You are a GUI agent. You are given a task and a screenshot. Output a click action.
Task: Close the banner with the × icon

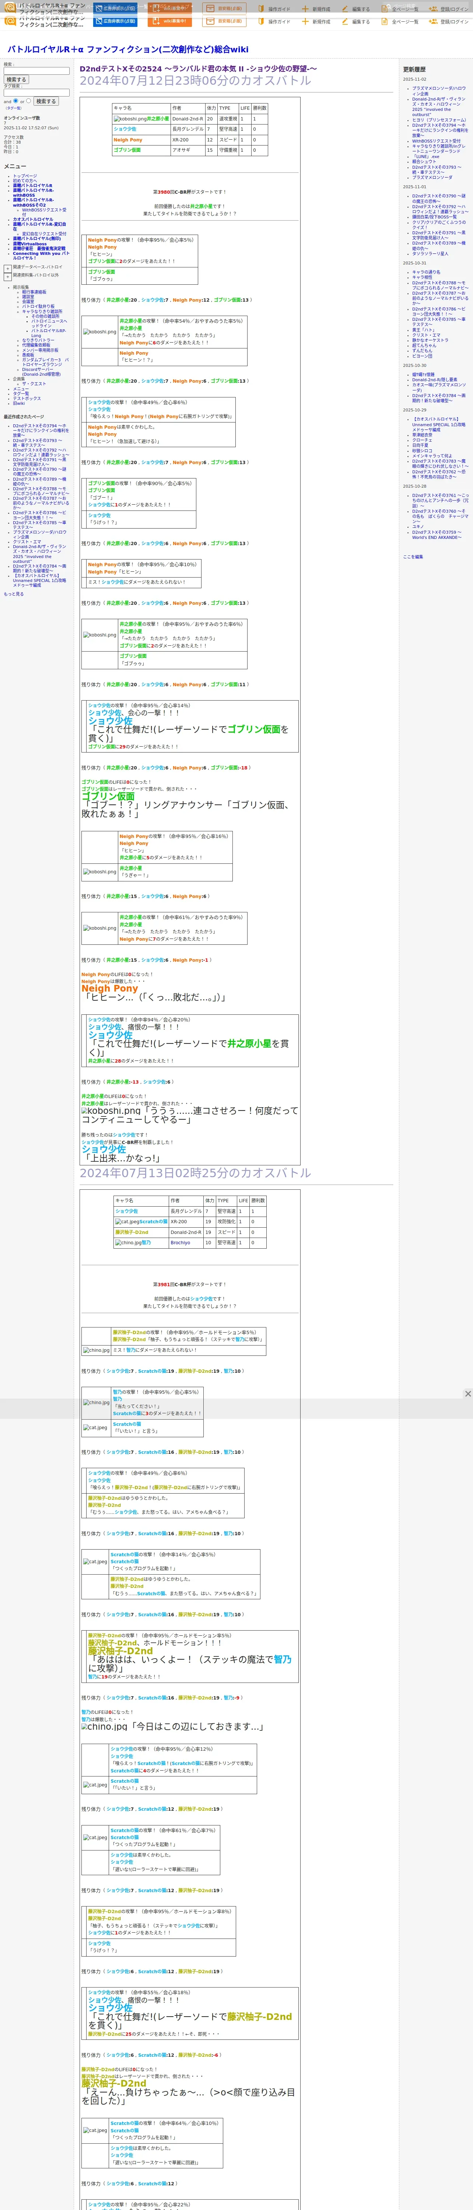(x=467, y=1393)
